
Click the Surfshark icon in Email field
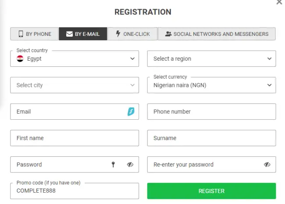click(x=130, y=111)
